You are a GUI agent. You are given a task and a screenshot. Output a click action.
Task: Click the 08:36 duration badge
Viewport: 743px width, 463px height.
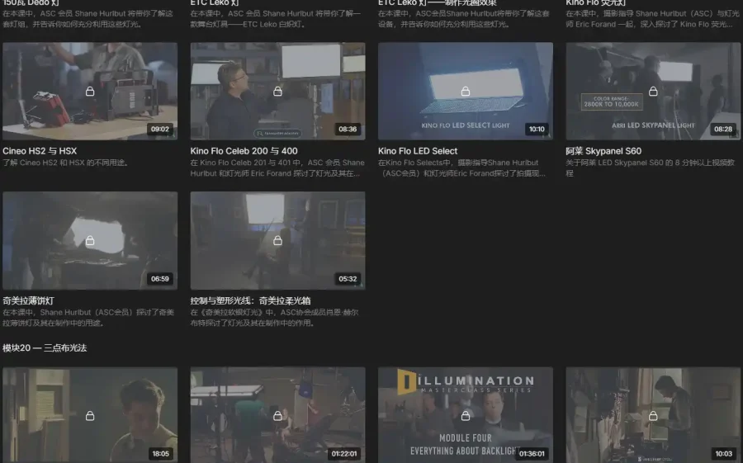pos(348,129)
